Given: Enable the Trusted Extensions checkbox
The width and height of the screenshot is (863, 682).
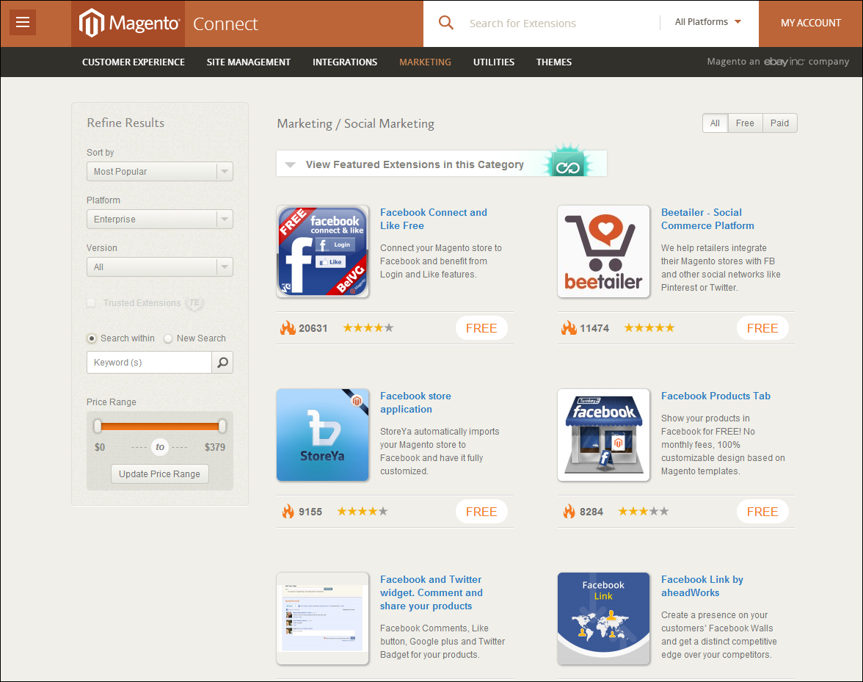Looking at the screenshot, I should pos(91,302).
